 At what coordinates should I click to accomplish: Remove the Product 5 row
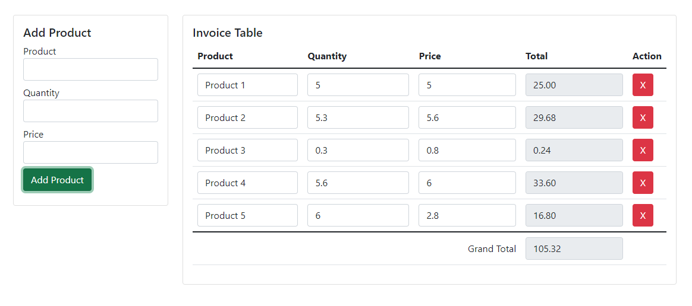[643, 215]
